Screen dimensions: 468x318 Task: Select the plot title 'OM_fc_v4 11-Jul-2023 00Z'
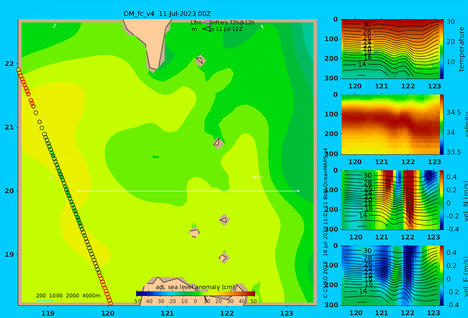pos(167,14)
